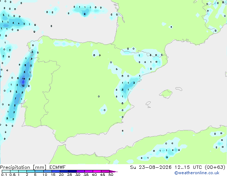Select the 0.1–0.5 mm legend color box
Screen dimensions: 227x176
click(6, 171)
